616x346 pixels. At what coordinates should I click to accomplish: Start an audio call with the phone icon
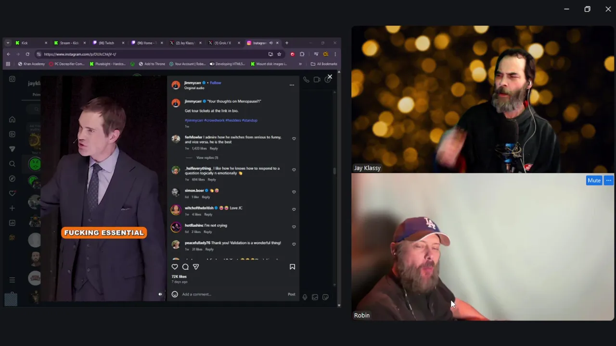point(306,79)
